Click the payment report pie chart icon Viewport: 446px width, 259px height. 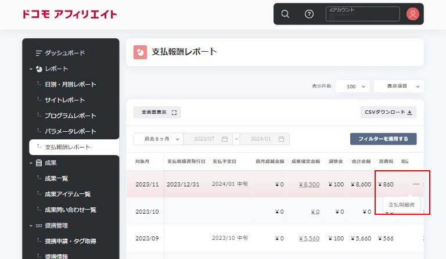click(140, 52)
